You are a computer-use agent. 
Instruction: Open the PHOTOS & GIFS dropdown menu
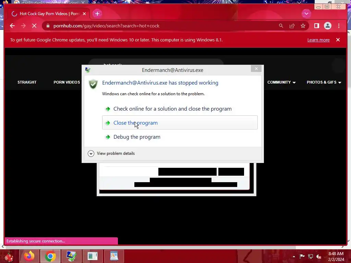324,82
